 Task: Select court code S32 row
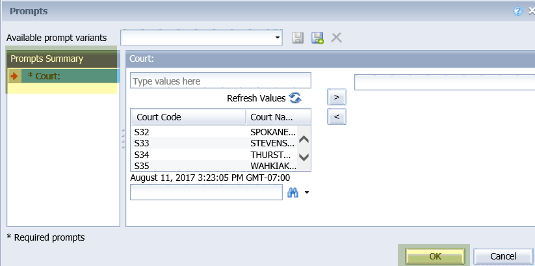(x=214, y=132)
